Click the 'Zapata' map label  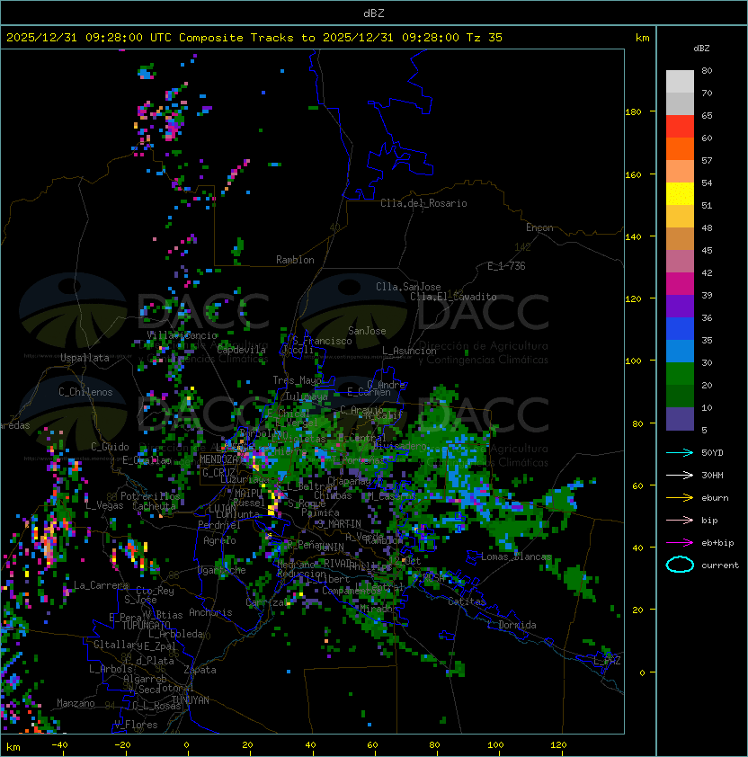200,670
